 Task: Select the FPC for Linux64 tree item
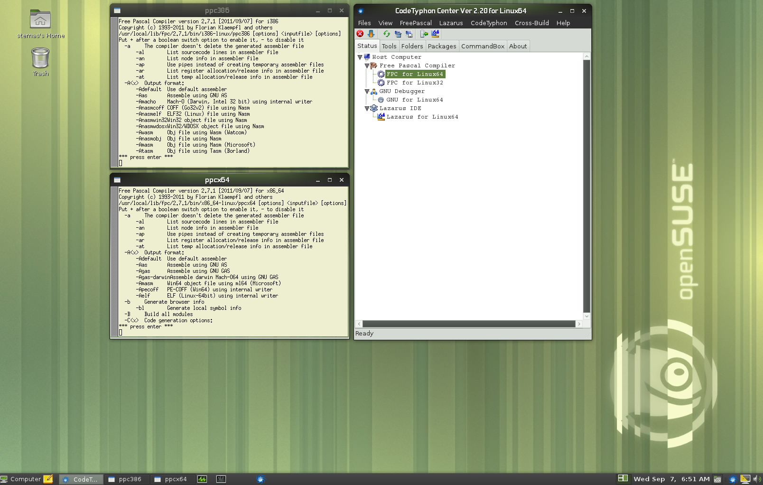coord(415,74)
